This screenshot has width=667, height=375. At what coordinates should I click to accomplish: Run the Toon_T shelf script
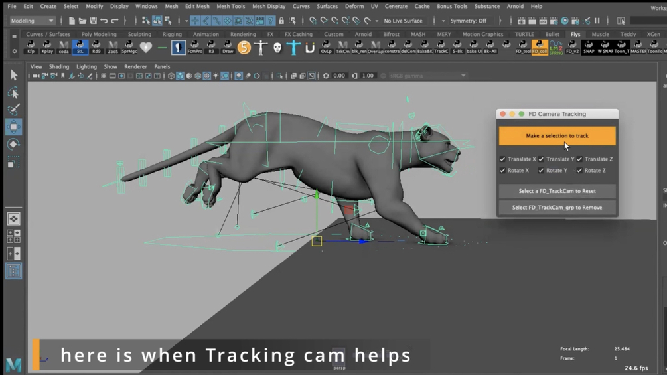pyautogui.click(x=621, y=47)
